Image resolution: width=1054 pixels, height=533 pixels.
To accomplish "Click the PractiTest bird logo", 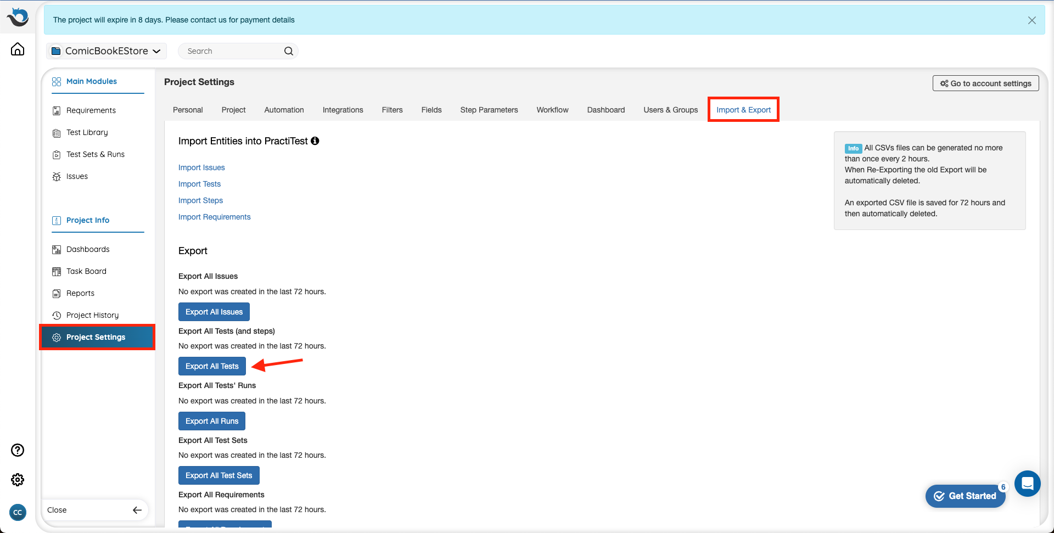I will click(x=18, y=17).
